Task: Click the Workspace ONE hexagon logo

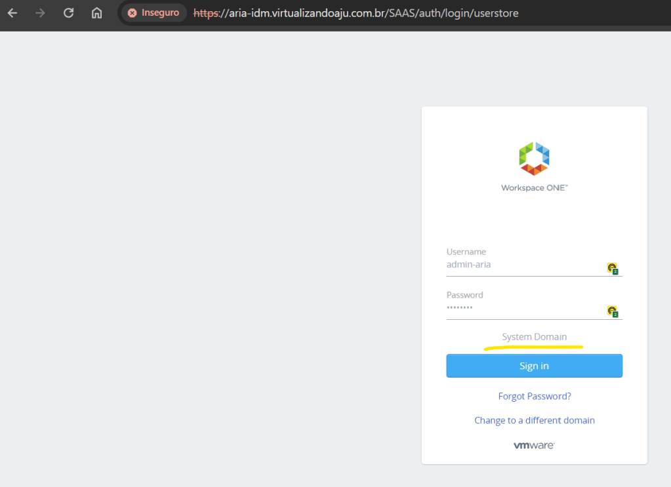Action: pyautogui.click(x=534, y=159)
